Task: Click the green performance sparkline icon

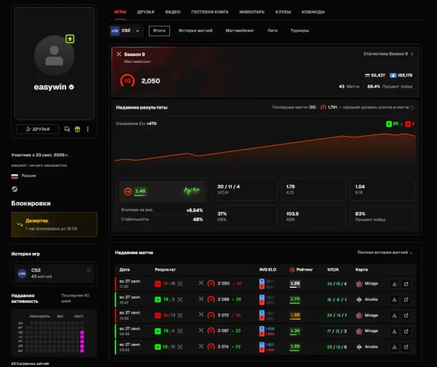Action: 191,191
